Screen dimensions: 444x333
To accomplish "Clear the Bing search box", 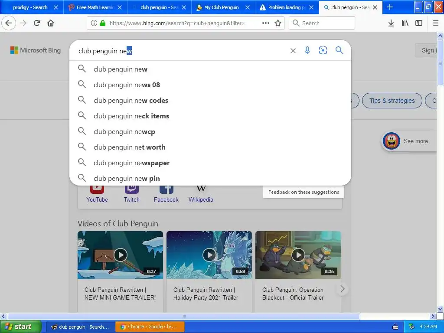I will [x=293, y=51].
